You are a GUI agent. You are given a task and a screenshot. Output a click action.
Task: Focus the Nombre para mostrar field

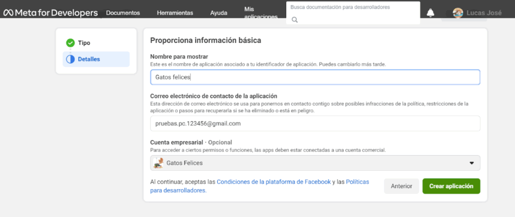click(315, 77)
